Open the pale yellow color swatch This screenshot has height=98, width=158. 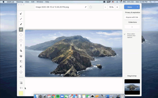click(21, 93)
